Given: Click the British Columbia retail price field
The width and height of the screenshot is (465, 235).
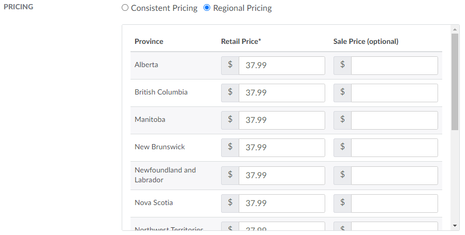Looking at the screenshot, I should [281, 93].
